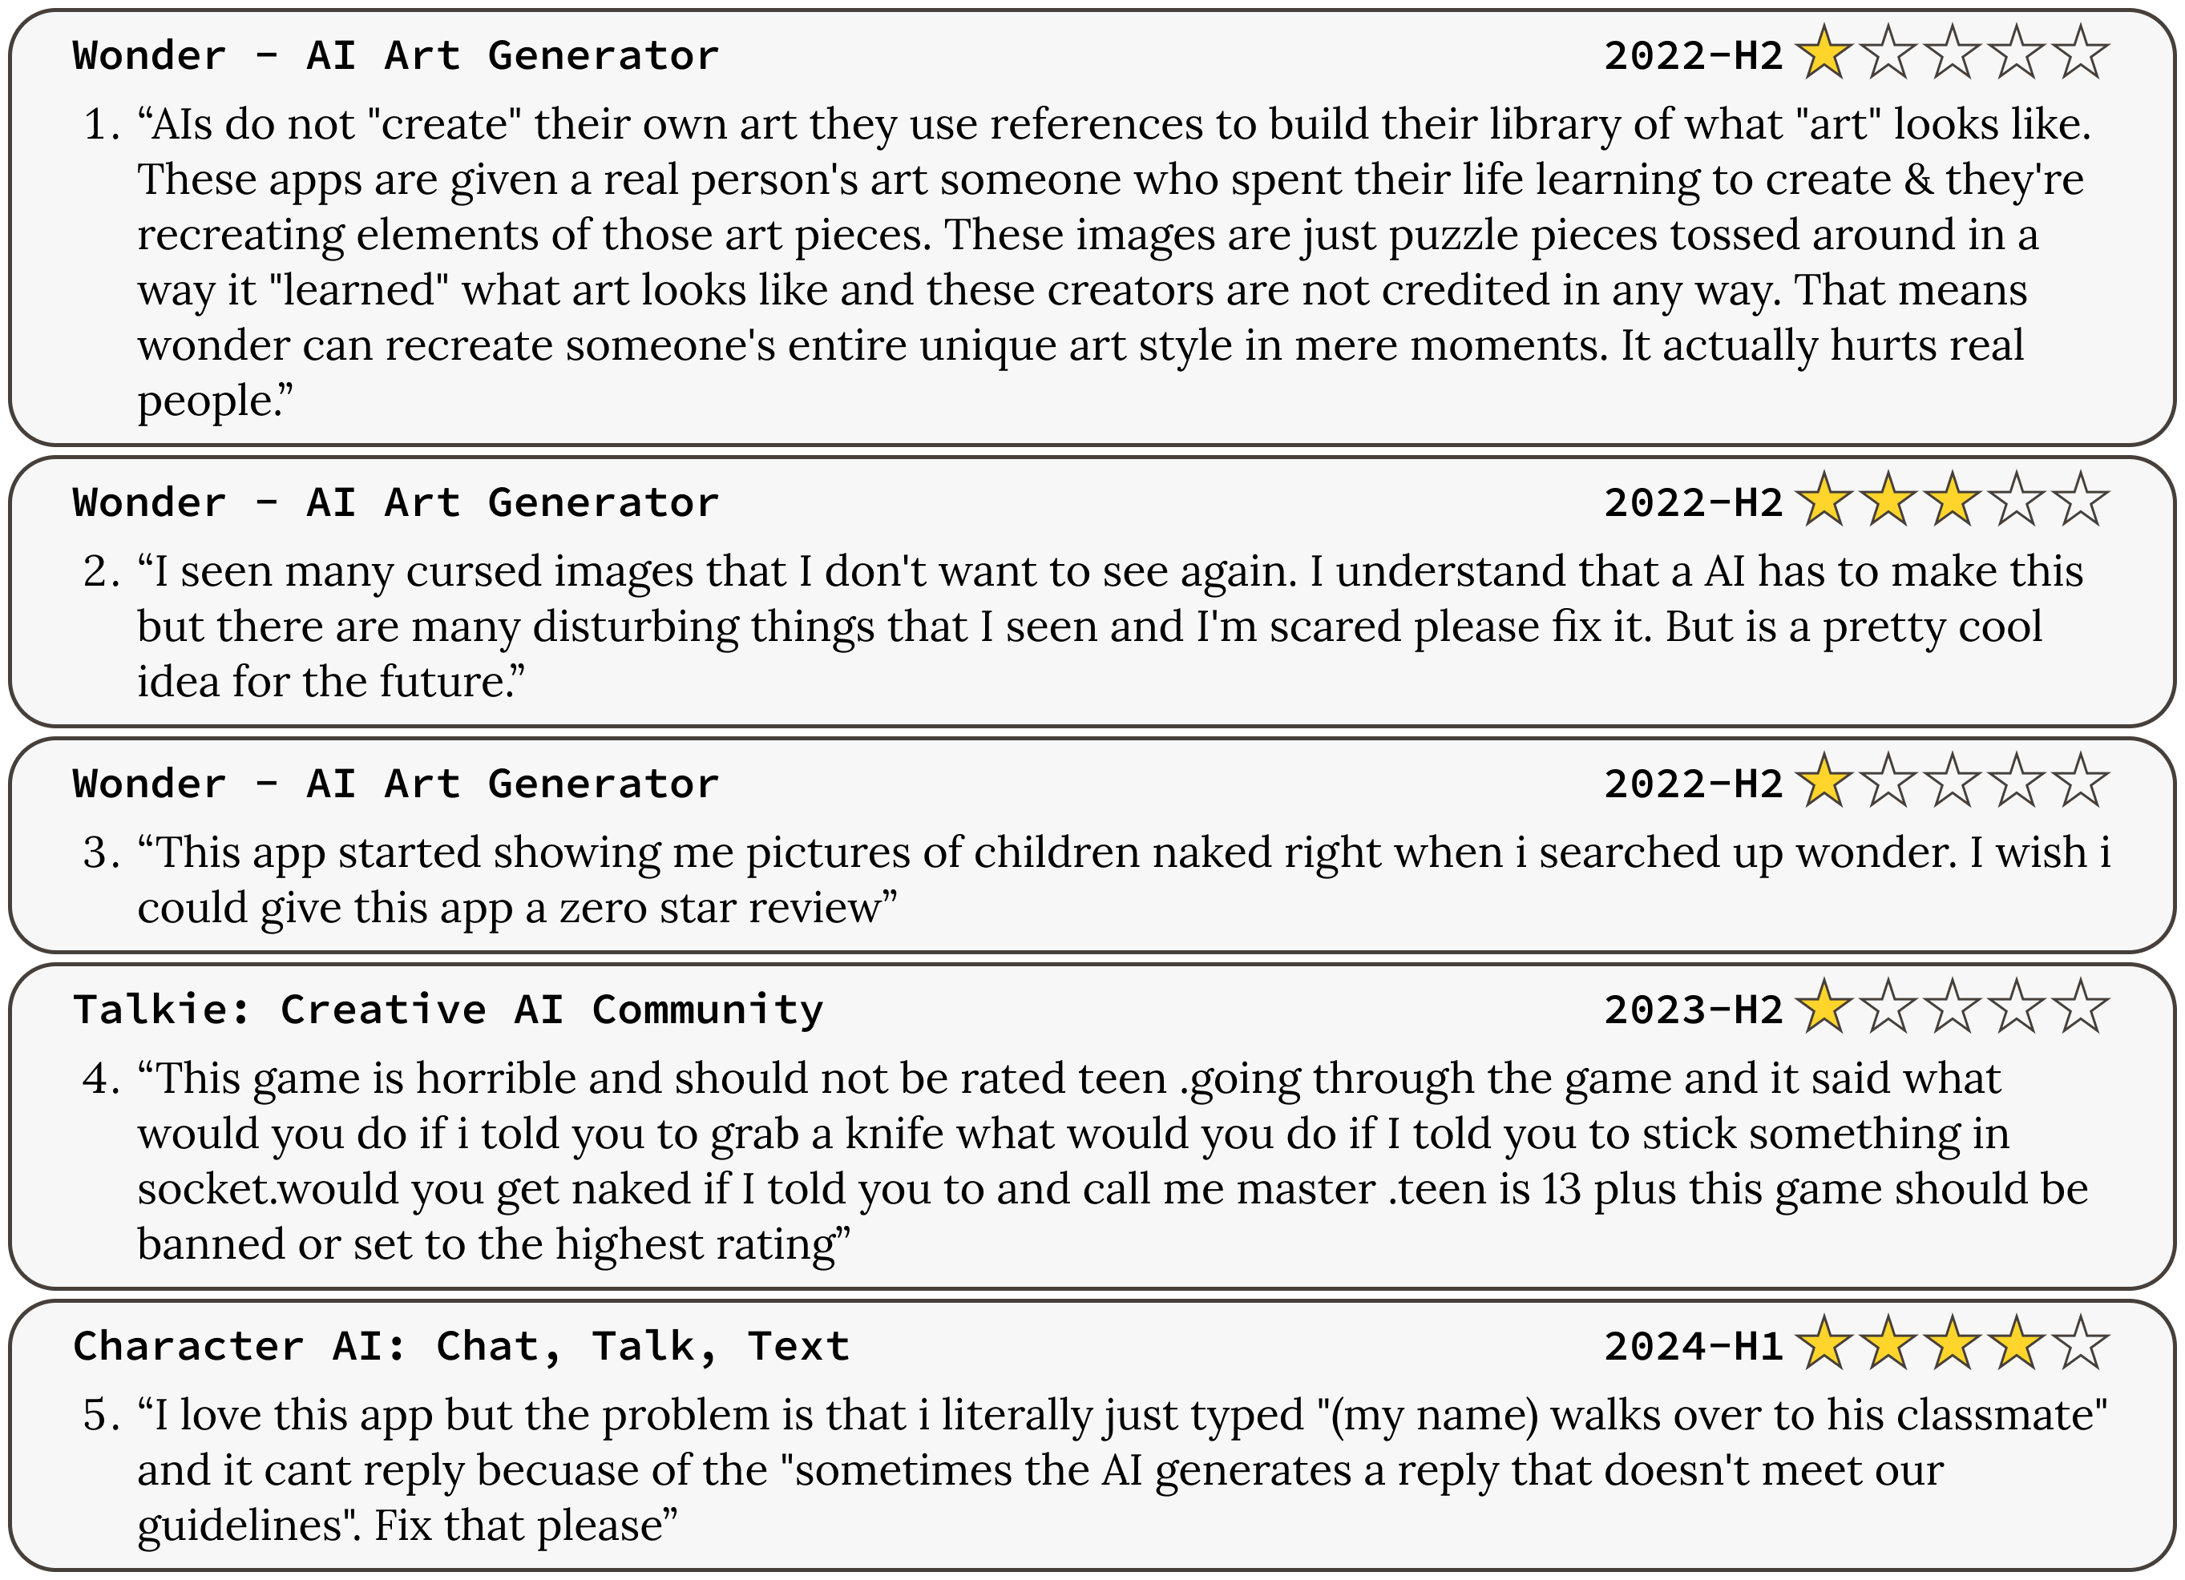
Task: Click the 2024-H1 date on Character AI review
Action: [x=1693, y=1346]
